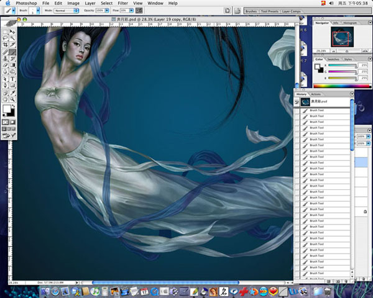The height and width of the screenshot is (298, 373).
Task: Toggle Quick Mask mode in toolbox
Action: 14,122
